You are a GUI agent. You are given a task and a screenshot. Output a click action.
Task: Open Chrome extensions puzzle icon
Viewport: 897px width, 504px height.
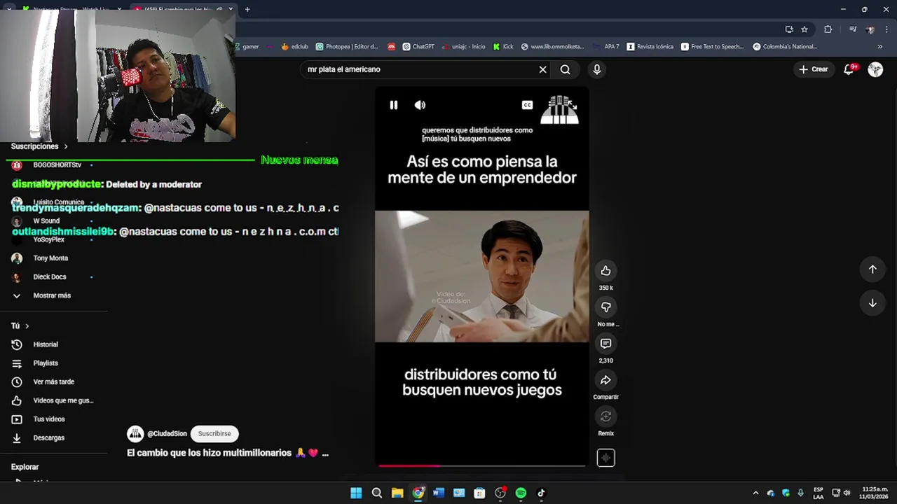click(828, 29)
